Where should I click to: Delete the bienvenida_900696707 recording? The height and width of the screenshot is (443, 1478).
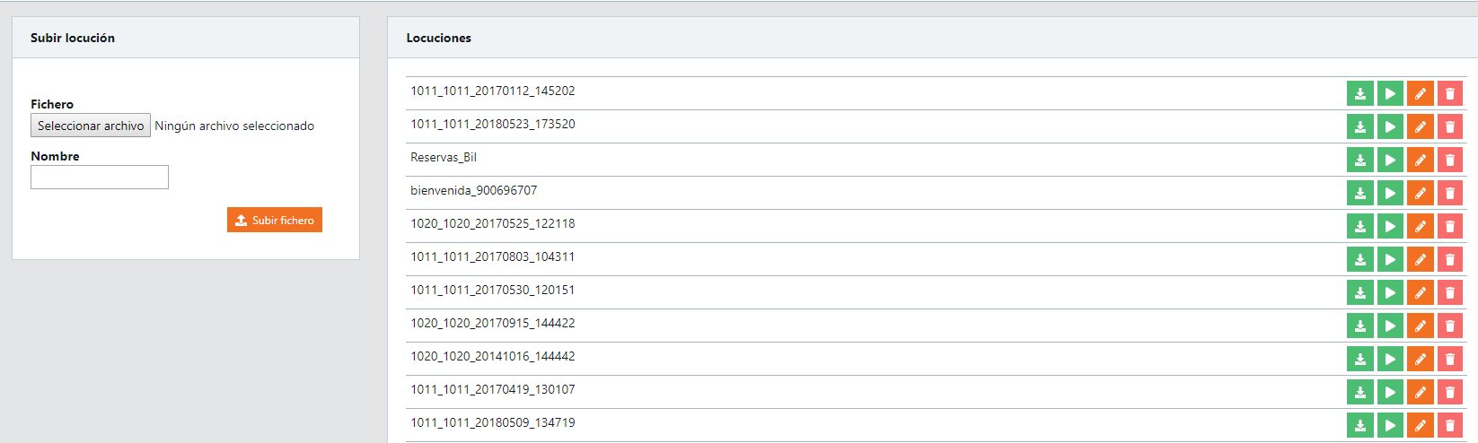(x=1449, y=193)
